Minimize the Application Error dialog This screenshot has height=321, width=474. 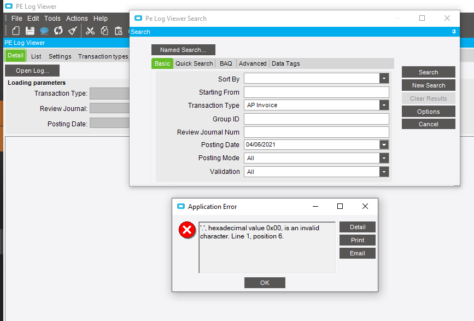(x=315, y=206)
